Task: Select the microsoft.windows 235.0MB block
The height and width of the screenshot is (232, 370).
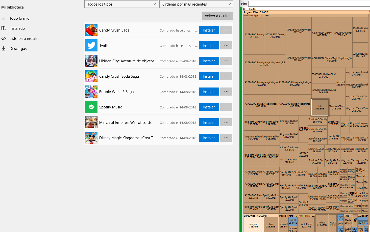Action: point(289,149)
